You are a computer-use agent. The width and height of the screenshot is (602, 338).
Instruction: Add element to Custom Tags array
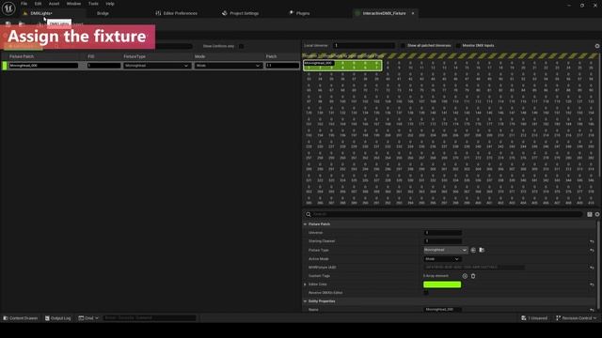[x=465, y=276]
